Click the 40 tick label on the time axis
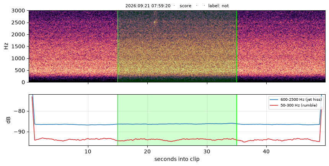 click(x=267, y=151)
